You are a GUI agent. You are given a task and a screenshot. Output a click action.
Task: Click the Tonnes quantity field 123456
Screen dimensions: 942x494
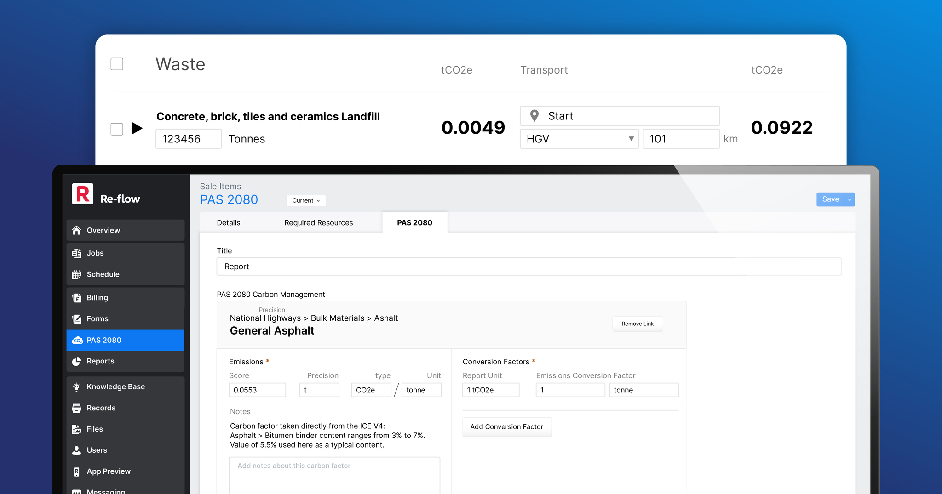pos(189,139)
